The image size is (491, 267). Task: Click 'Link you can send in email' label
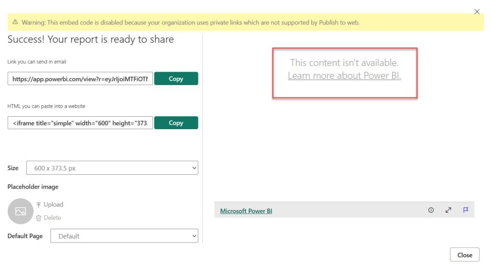point(36,62)
